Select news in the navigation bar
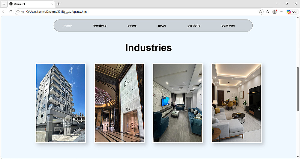This screenshot has height=159, width=300. click(x=162, y=25)
